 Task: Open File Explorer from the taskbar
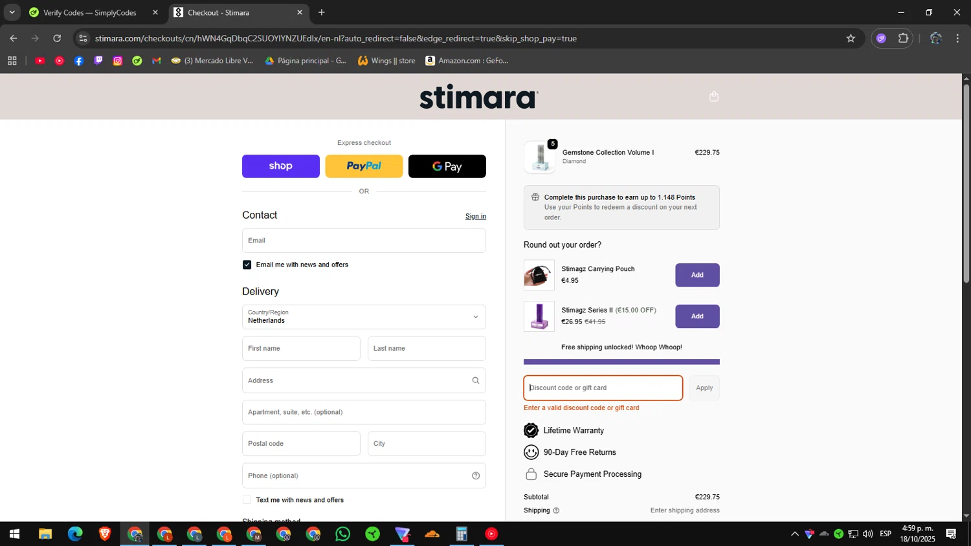45,534
